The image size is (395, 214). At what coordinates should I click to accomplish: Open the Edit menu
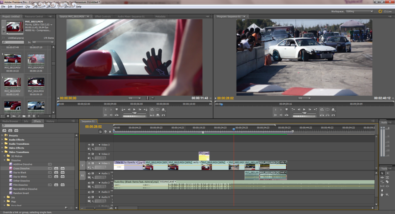[10, 7]
